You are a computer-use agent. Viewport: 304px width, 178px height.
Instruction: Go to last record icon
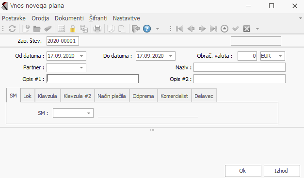213,29
